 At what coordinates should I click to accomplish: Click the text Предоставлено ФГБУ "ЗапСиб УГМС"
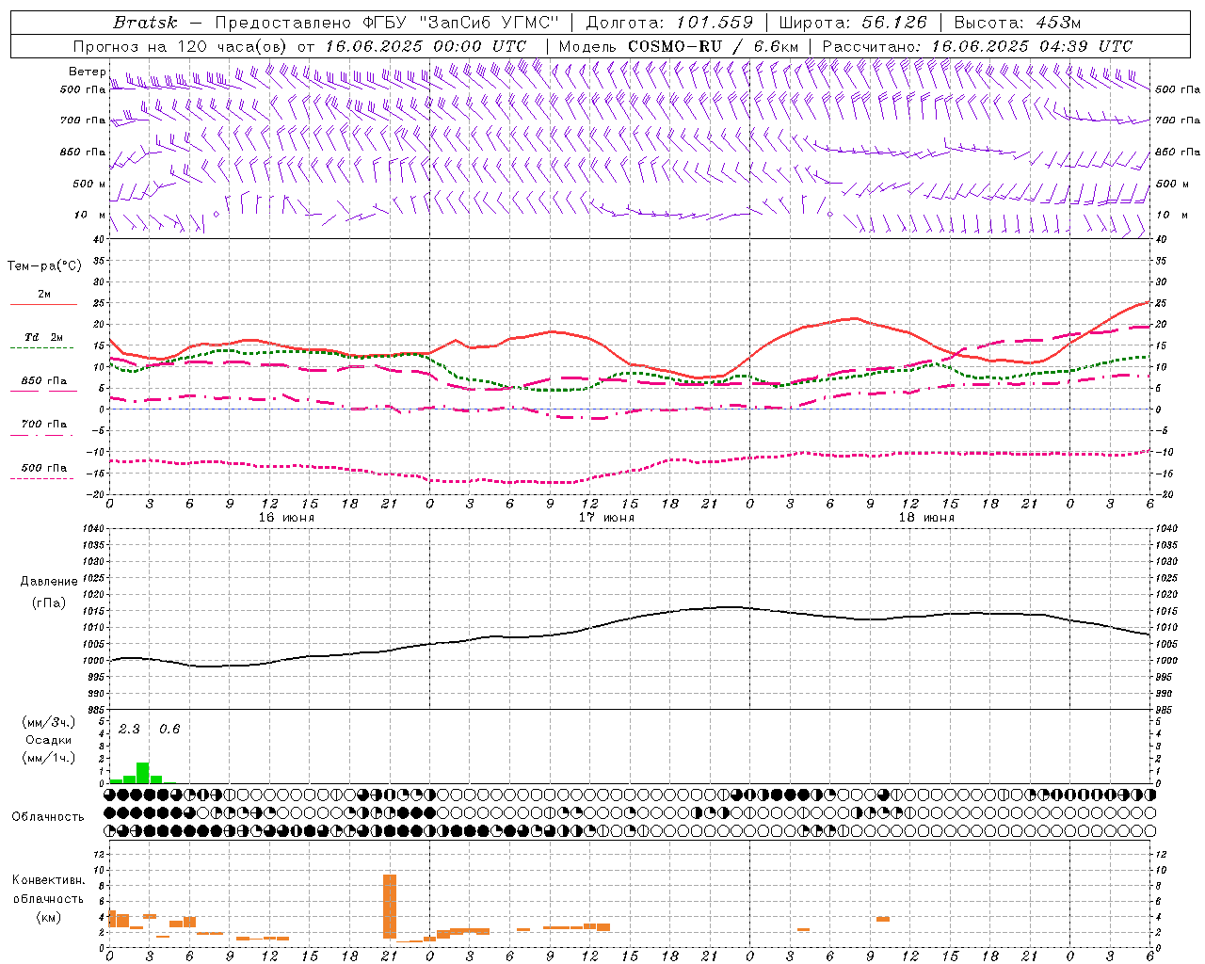[387, 23]
